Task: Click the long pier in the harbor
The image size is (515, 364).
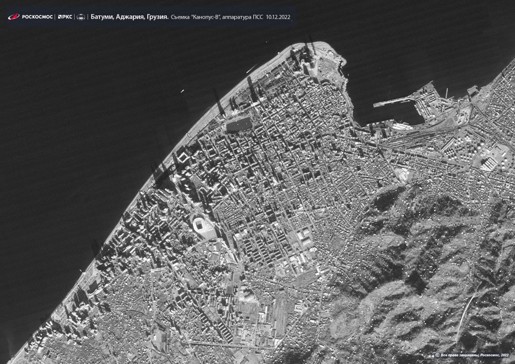Action: [x=394, y=102]
